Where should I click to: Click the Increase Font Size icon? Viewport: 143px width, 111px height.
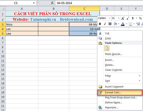coord(123,18)
